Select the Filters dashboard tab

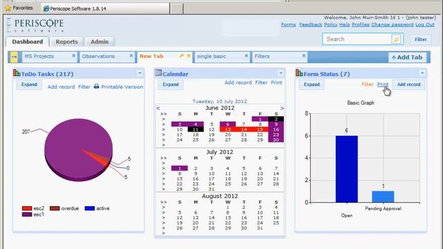tap(262, 56)
